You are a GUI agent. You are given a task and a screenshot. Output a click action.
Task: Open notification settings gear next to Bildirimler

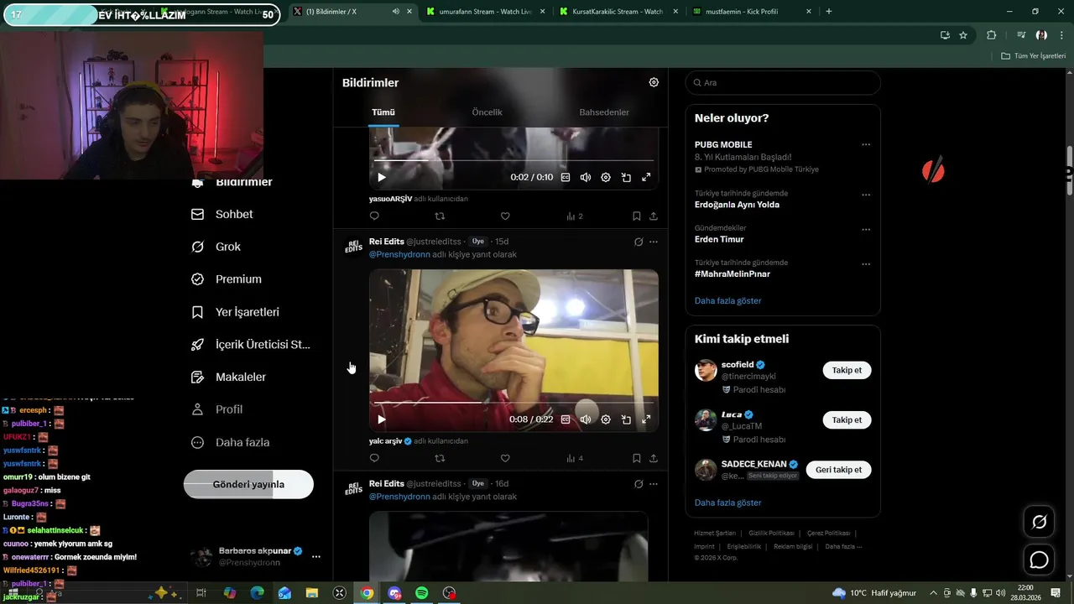point(654,82)
